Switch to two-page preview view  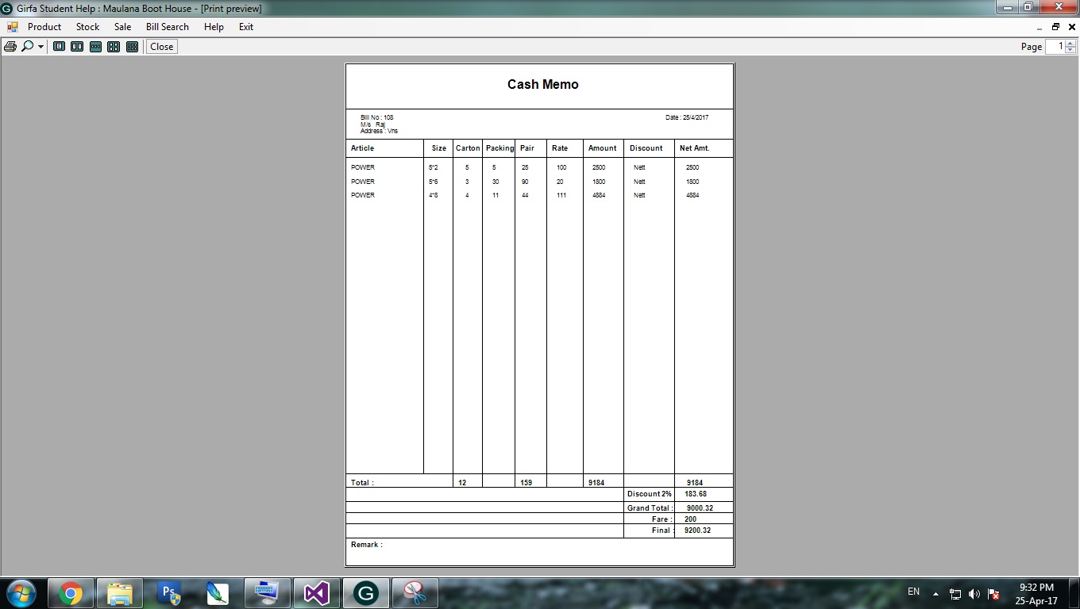click(77, 46)
